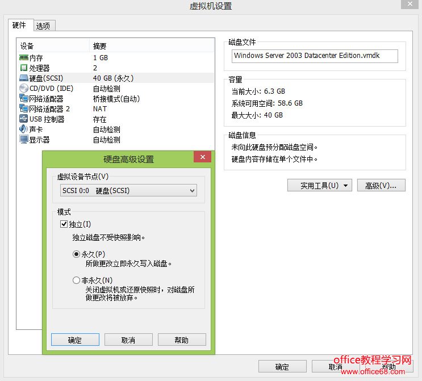Click the 桥接模式(自动) summary value
This screenshot has width=422, height=381.
click(x=116, y=98)
